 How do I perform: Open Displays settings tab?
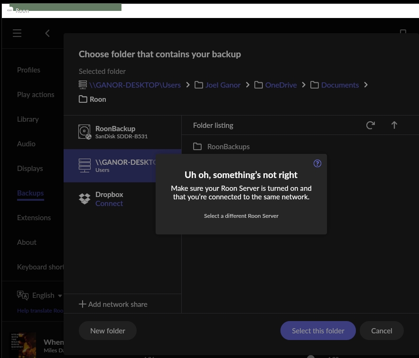click(30, 169)
